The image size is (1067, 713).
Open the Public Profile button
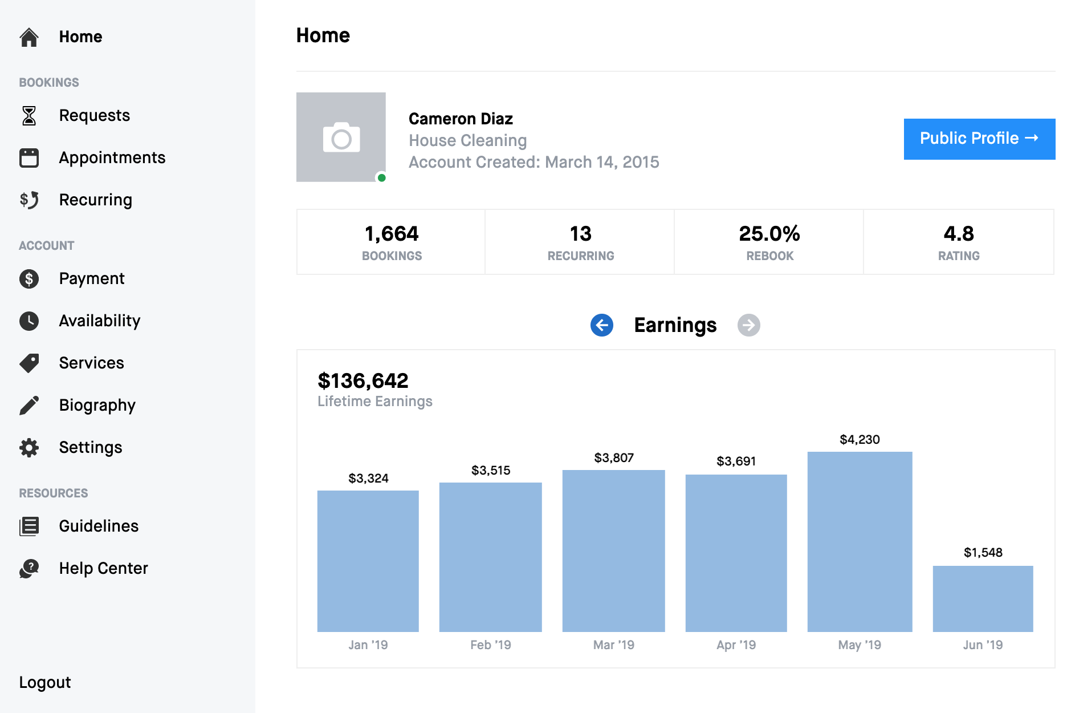pos(979,139)
